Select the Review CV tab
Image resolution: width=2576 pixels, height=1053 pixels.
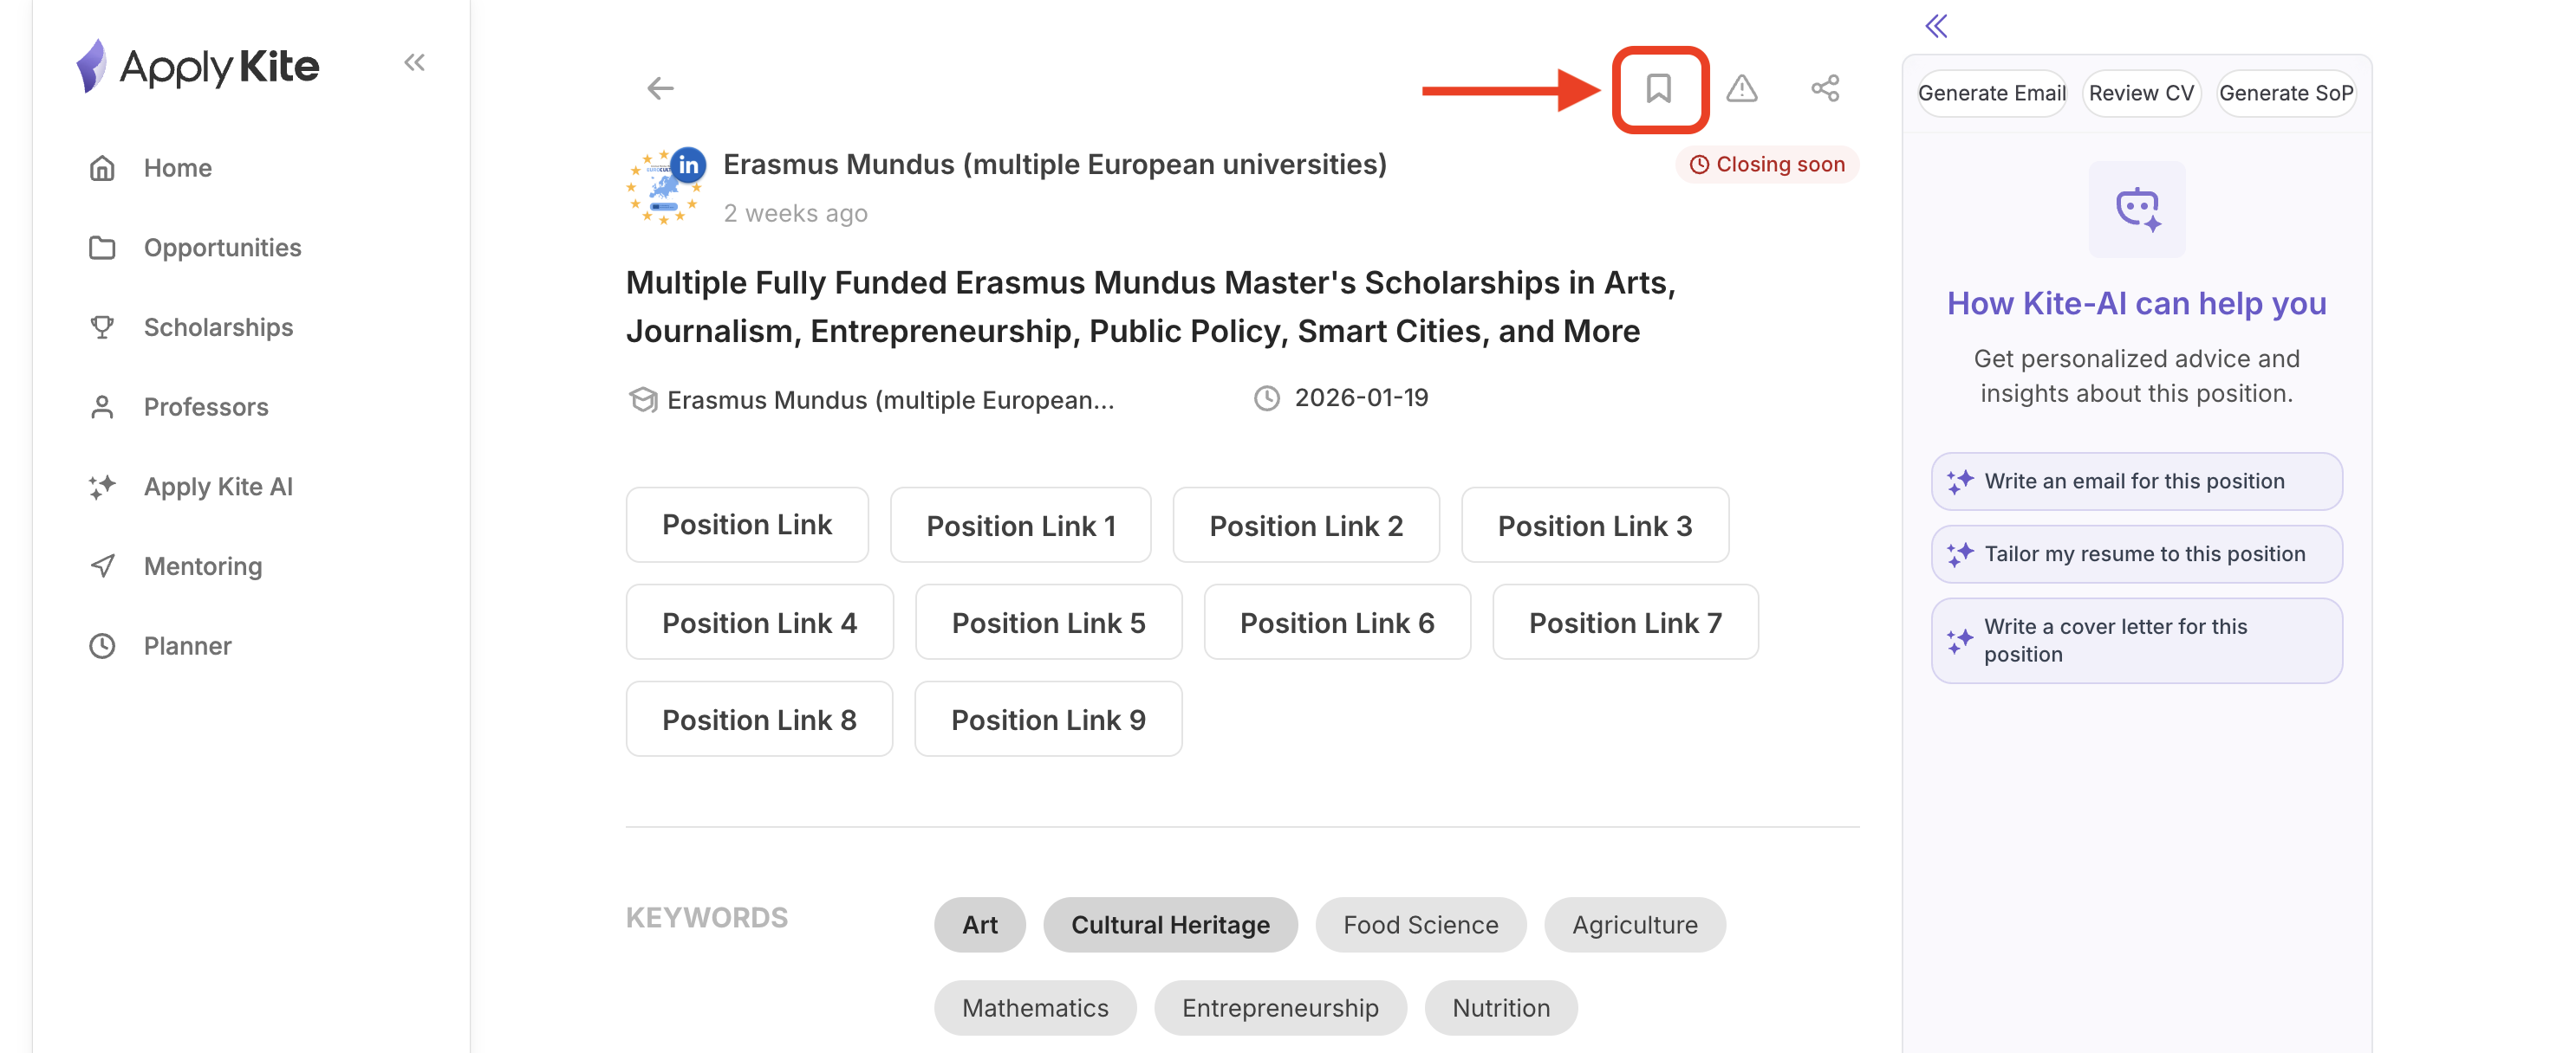tap(2140, 93)
